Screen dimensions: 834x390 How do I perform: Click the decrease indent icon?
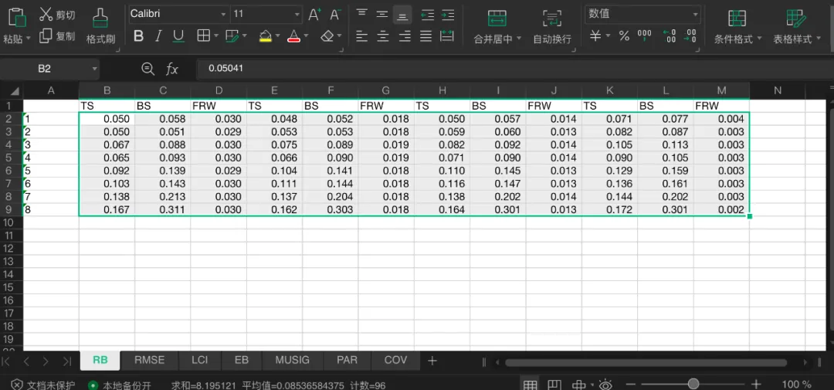(x=427, y=14)
